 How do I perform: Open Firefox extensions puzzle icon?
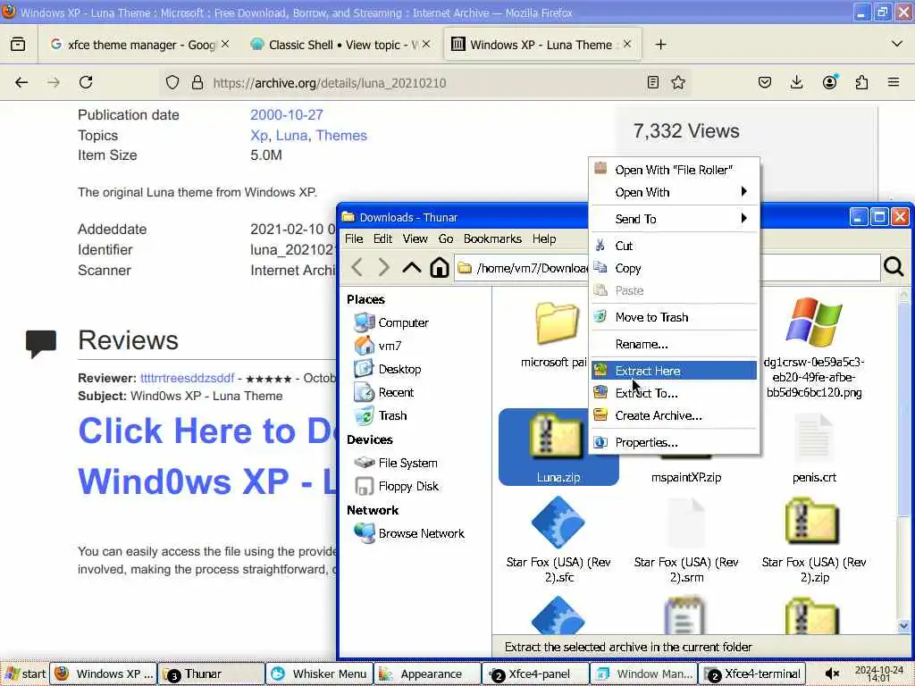[x=861, y=82]
